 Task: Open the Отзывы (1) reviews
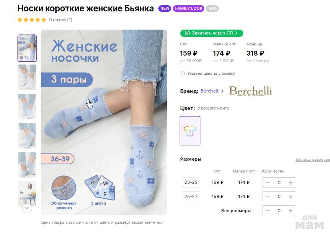[61, 19]
